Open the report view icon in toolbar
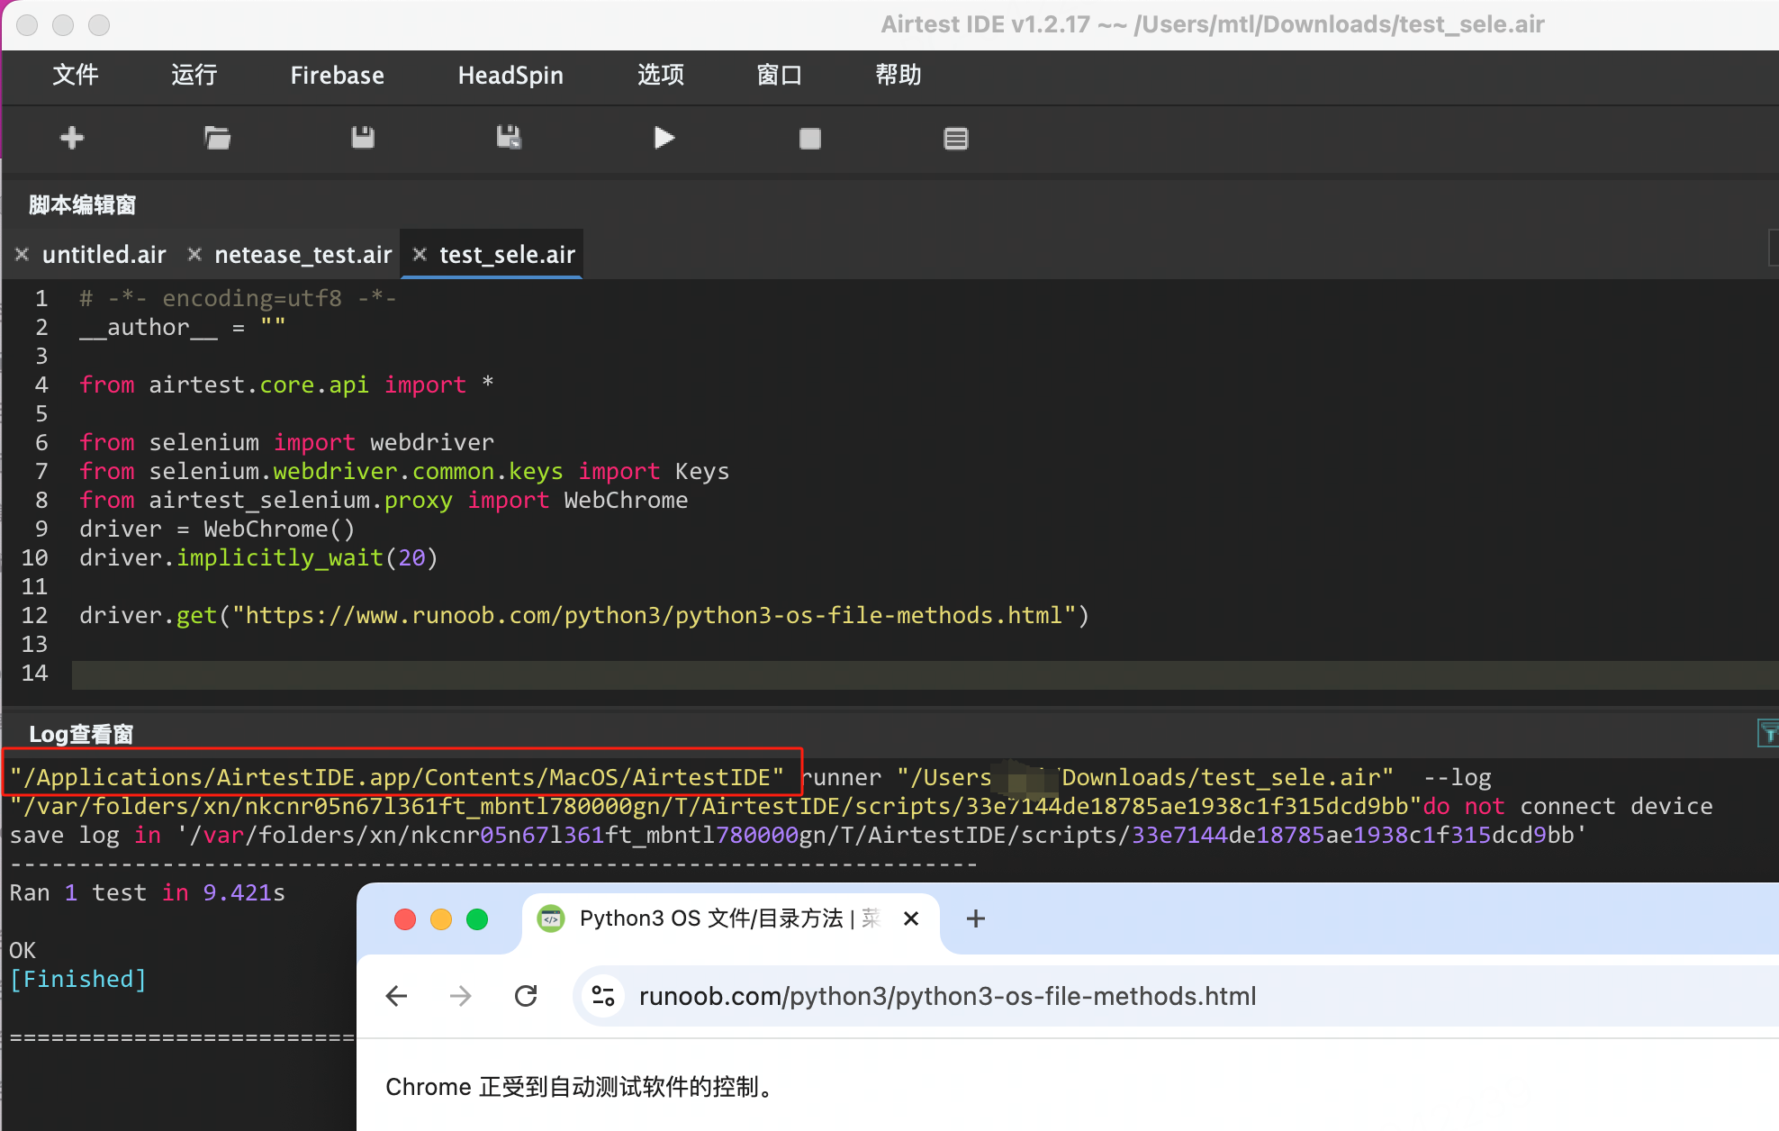Screen dimensions: 1779x1131 [x=955, y=138]
